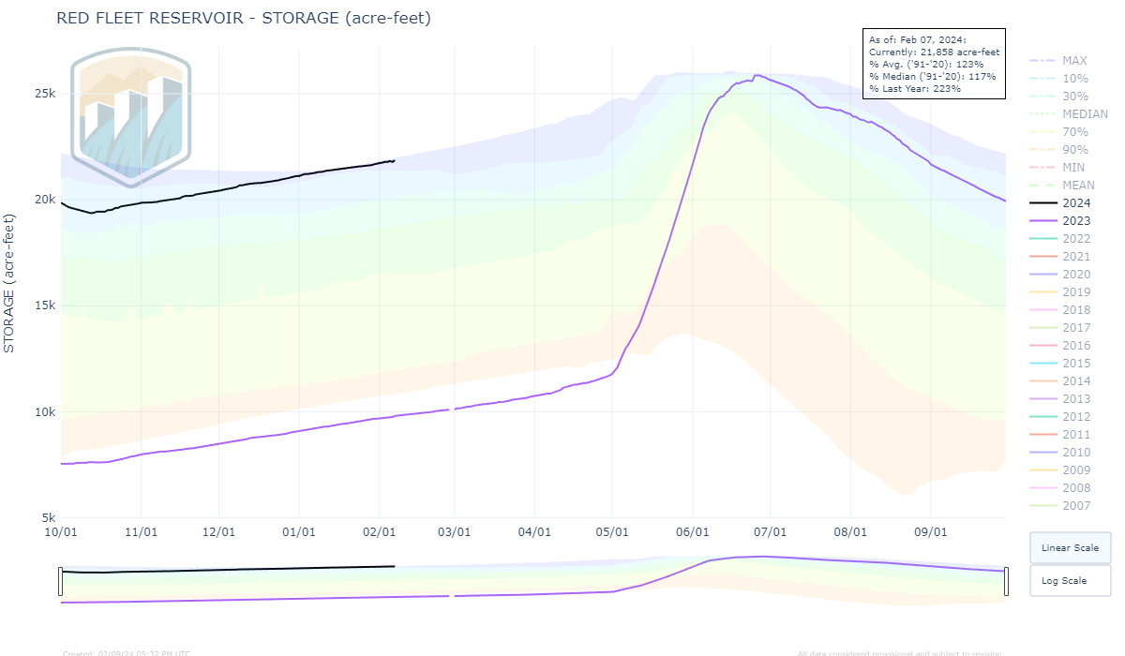Click the end of the black 2024 line
This screenshot has height=656, width=1125.
point(395,160)
